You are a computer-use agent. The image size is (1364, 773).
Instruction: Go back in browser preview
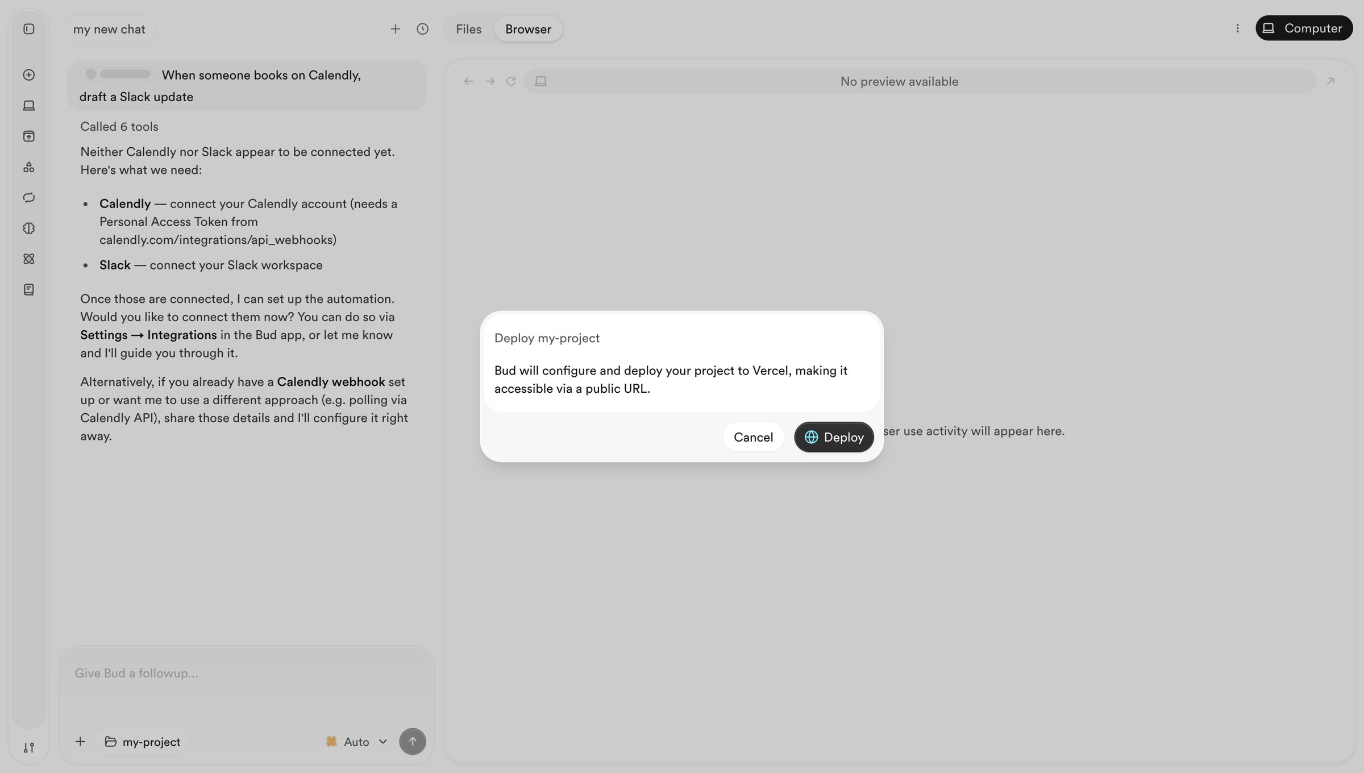click(x=468, y=81)
